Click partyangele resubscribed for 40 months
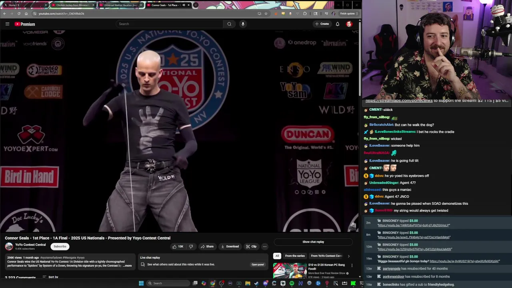Viewport: 512px width, 288px height. pyautogui.click(x=415, y=269)
